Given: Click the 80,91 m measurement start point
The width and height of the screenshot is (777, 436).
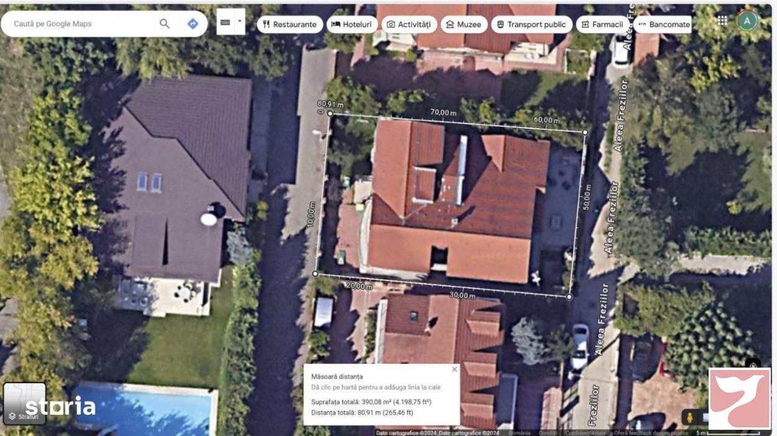Looking at the screenshot, I should click(x=329, y=113).
